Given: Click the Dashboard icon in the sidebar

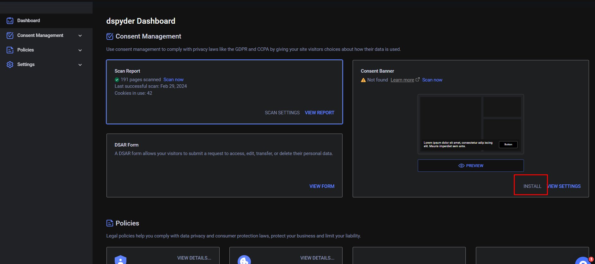Looking at the screenshot, I should coord(10,21).
